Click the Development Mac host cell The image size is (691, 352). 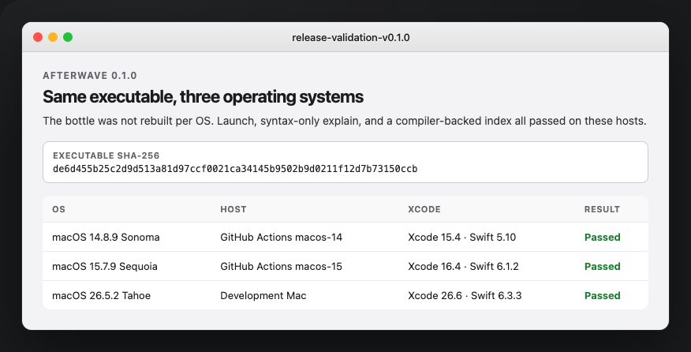click(263, 295)
